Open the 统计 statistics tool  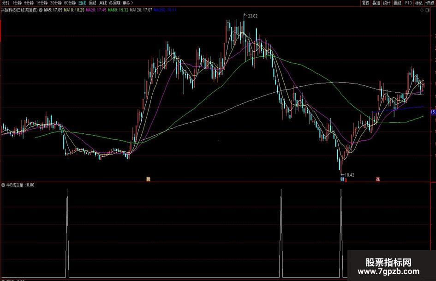pyautogui.click(x=387, y=3)
